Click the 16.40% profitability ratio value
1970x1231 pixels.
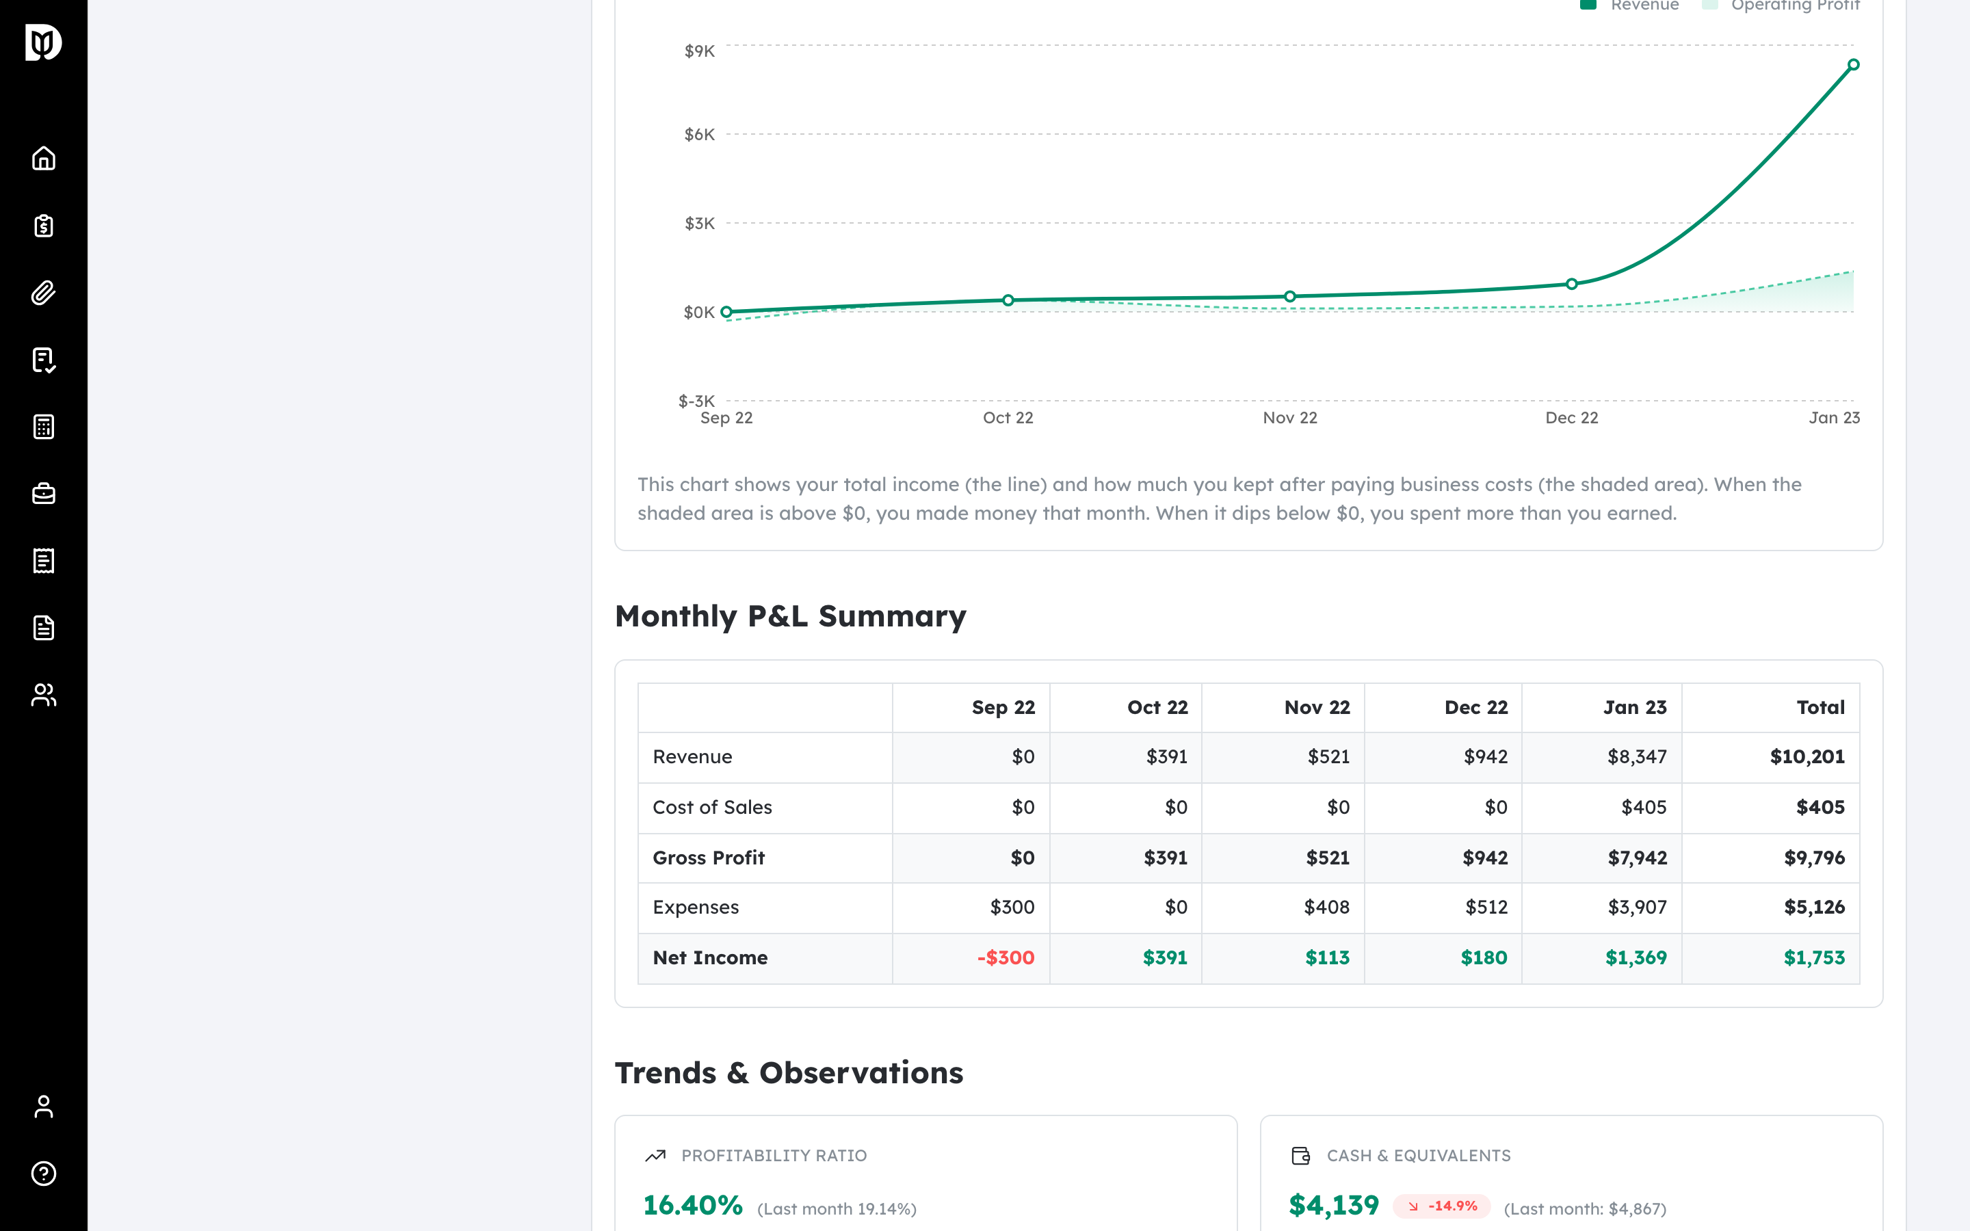click(x=693, y=1206)
